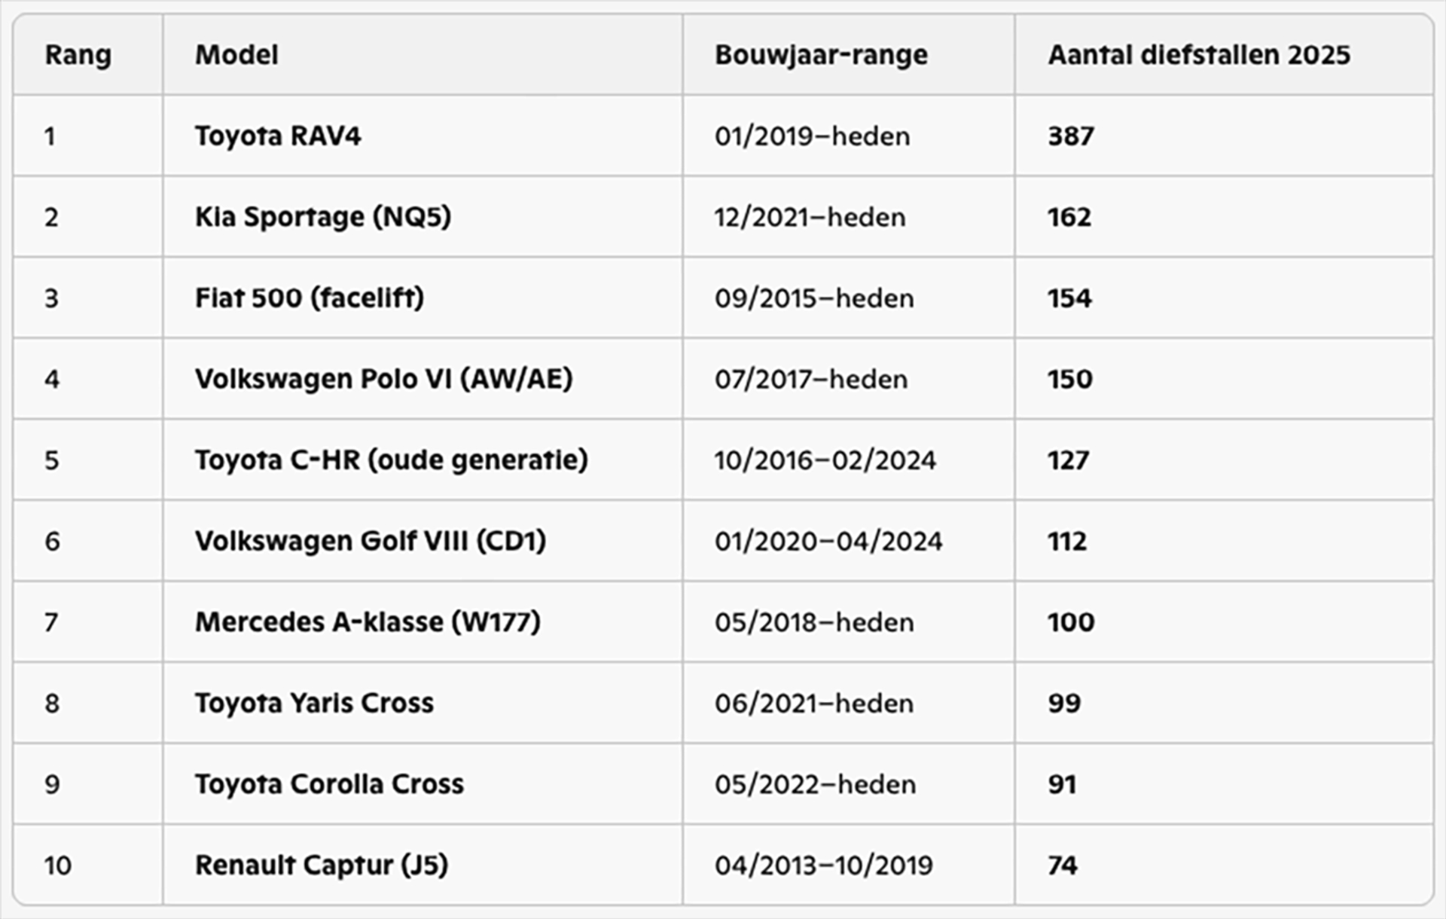Click rank number 10 cell

57,865
